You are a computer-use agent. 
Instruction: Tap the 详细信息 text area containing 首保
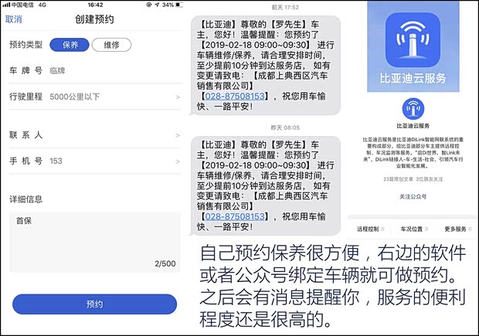coord(95,242)
